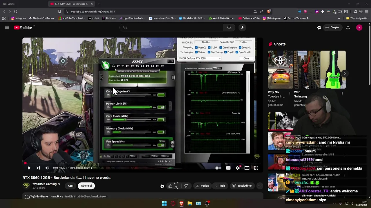This screenshot has height=208, width=371.
Task: Switch to theater mode
Action: coord(247,168)
